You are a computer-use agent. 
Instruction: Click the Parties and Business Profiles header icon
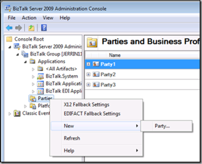click(x=92, y=42)
